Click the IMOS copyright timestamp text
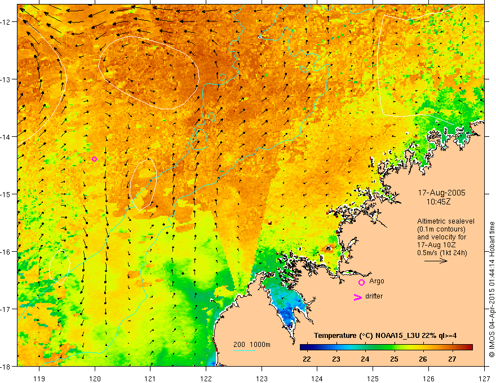 click(x=491, y=289)
